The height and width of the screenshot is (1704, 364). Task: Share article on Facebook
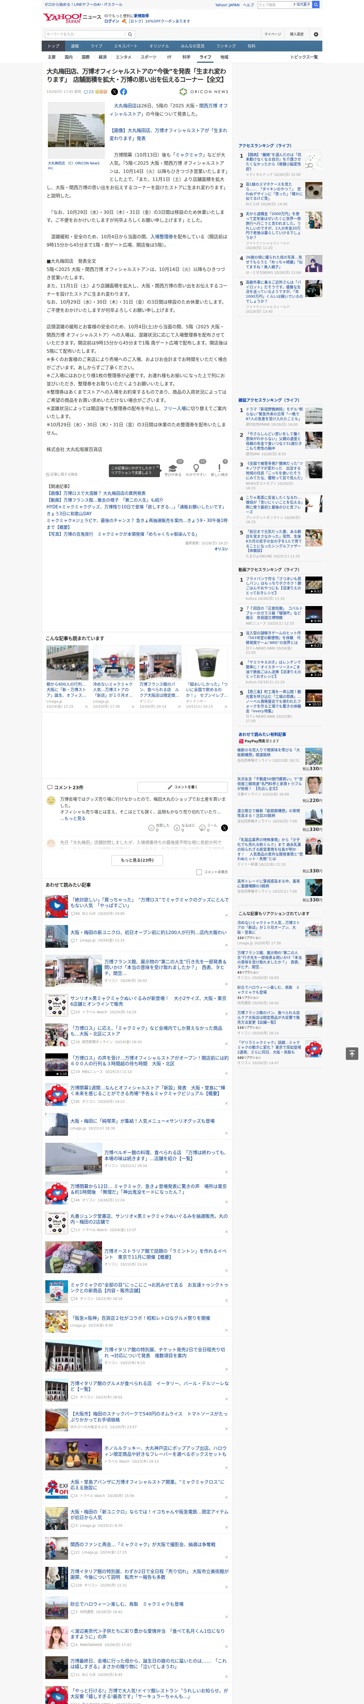[124, 92]
